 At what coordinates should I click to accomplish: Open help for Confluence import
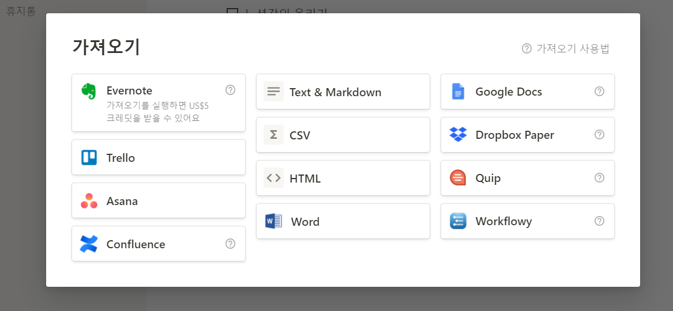pyautogui.click(x=231, y=244)
